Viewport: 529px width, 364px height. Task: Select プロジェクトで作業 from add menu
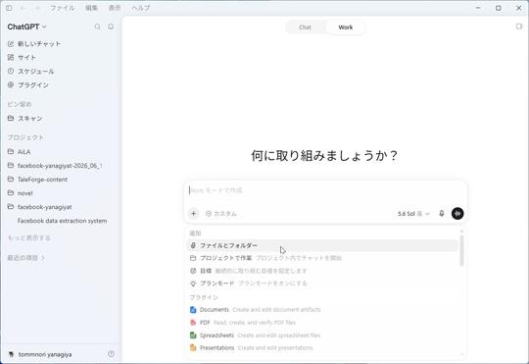point(322,258)
